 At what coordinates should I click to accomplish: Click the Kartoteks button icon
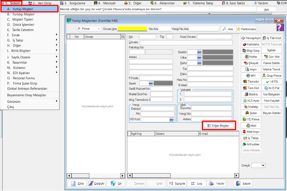pyautogui.click(x=244, y=45)
